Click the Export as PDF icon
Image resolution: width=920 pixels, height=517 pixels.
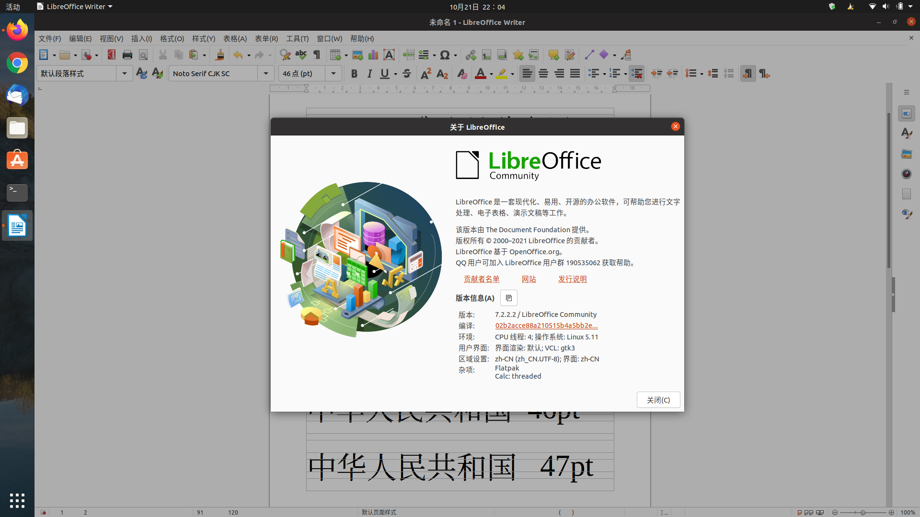point(111,55)
